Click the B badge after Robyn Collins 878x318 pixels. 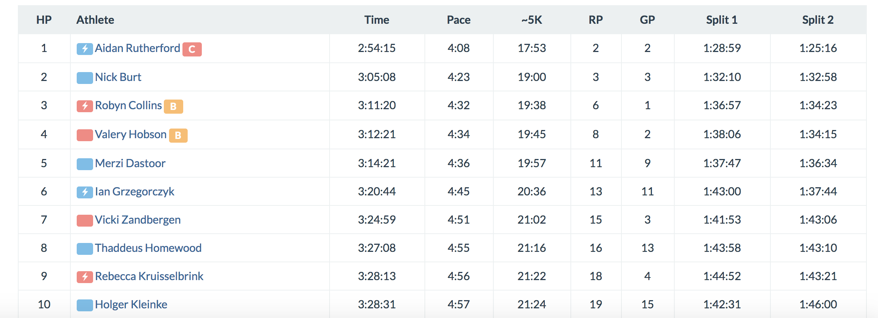click(174, 106)
